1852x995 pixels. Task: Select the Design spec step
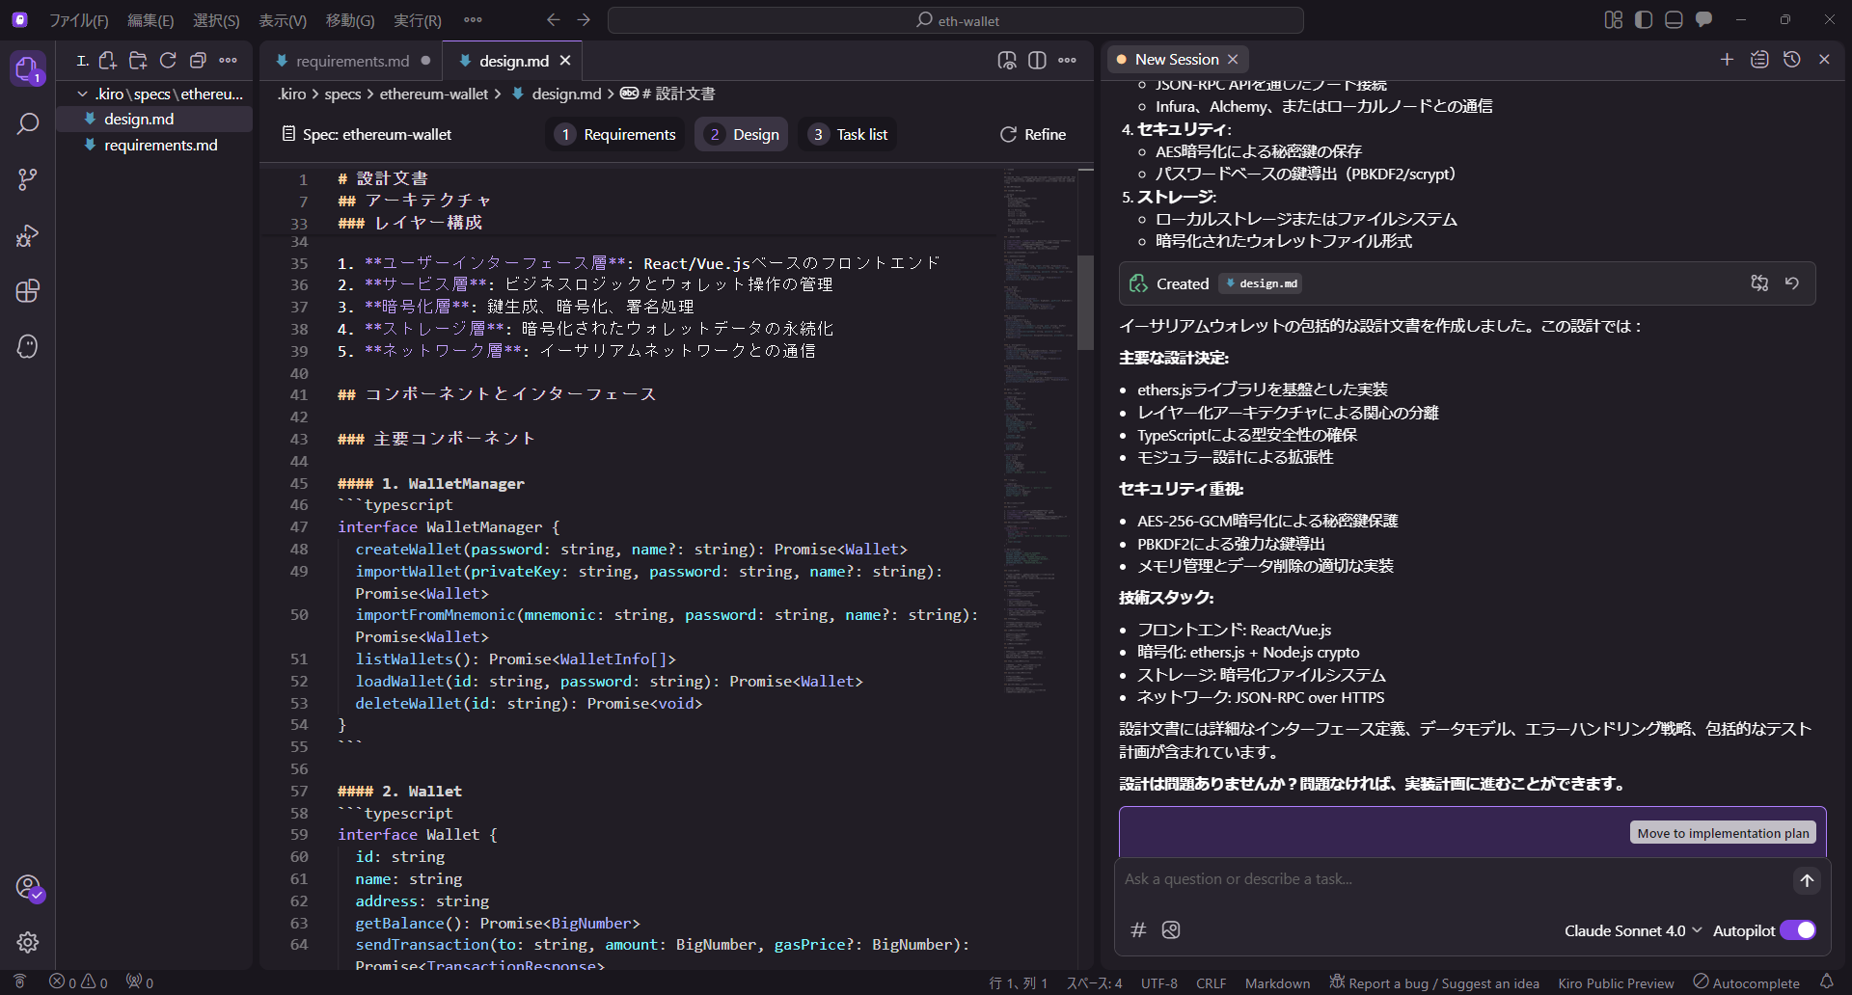pyautogui.click(x=742, y=134)
